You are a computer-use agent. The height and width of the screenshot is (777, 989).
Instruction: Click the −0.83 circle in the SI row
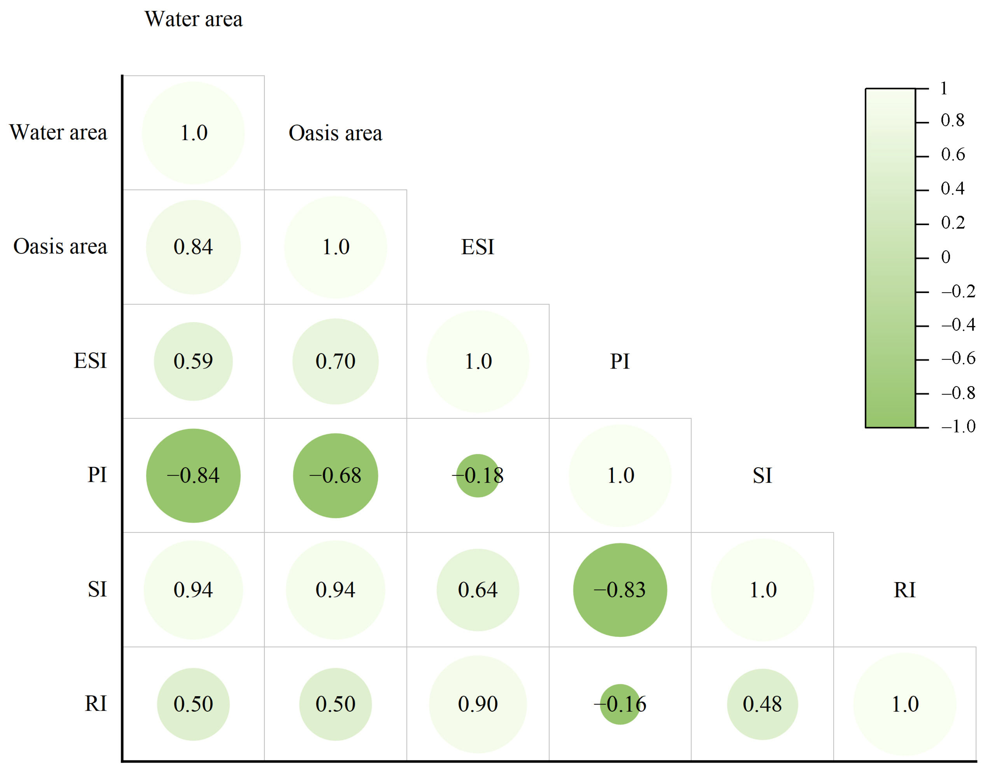coord(620,590)
